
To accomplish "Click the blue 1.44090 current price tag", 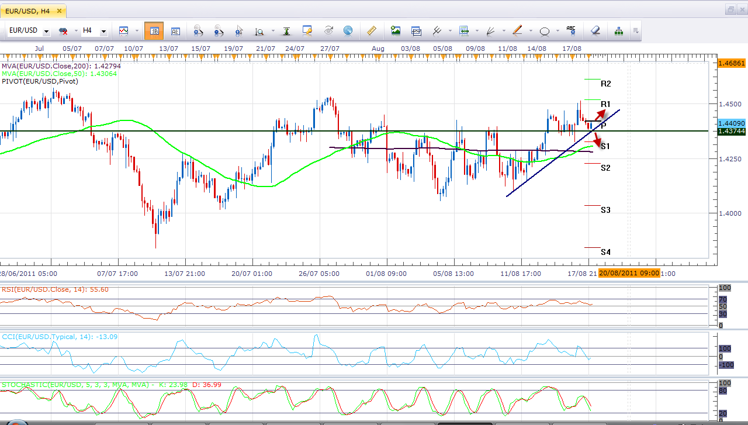I will coord(732,123).
